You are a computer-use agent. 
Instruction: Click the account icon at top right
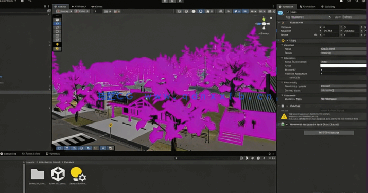click(x=341, y=1)
